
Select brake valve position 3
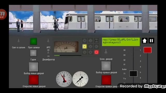click(x=140, y=61)
